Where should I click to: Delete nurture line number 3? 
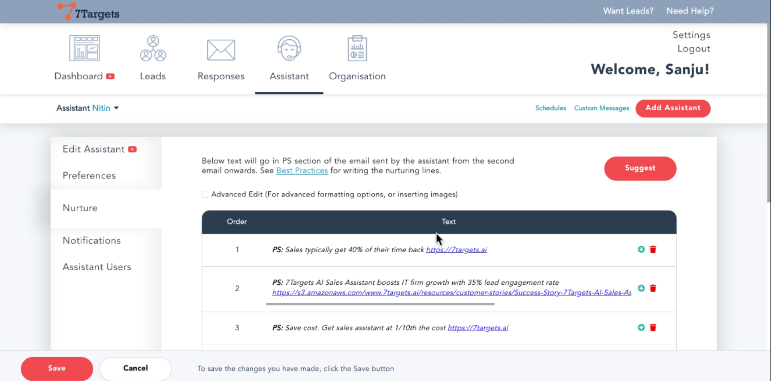tap(653, 328)
